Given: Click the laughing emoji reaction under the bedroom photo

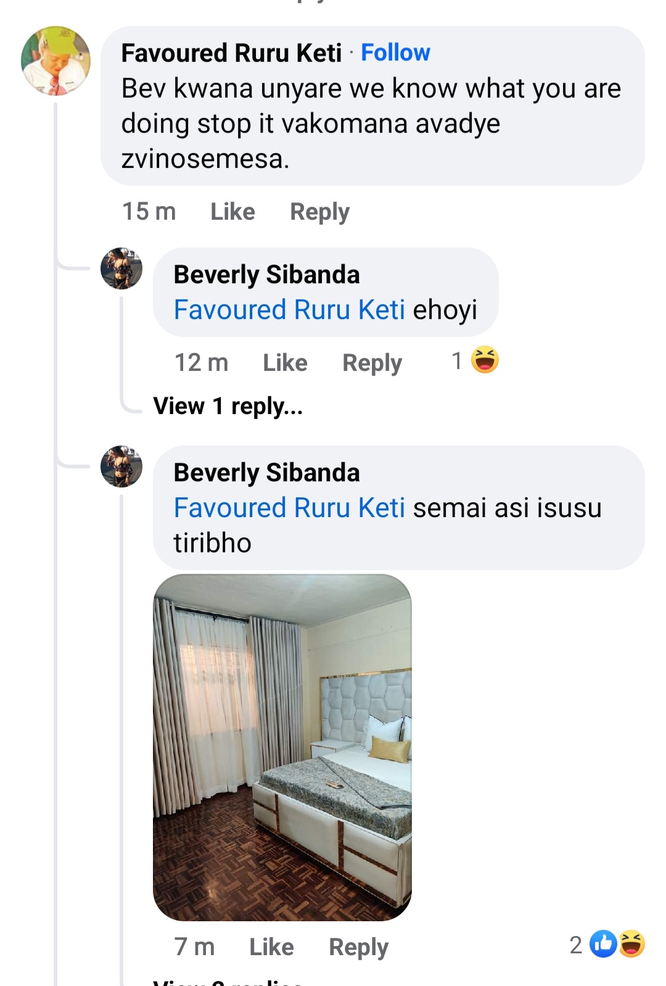Looking at the screenshot, I should coord(631,943).
